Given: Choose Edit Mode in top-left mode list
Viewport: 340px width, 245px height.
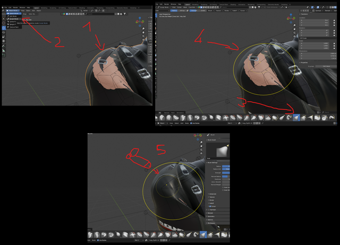Looking at the screenshot, I should [14, 16].
